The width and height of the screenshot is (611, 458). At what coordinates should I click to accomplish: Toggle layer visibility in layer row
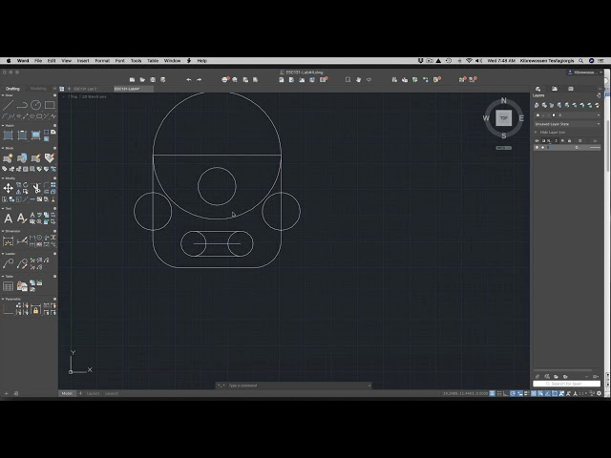pos(537,148)
